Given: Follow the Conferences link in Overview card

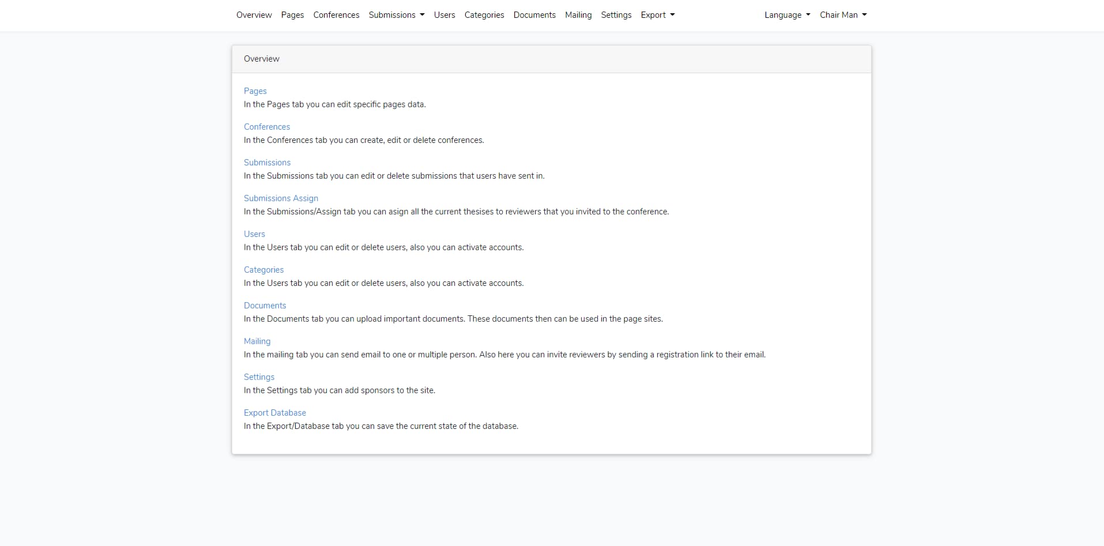Looking at the screenshot, I should [x=267, y=127].
